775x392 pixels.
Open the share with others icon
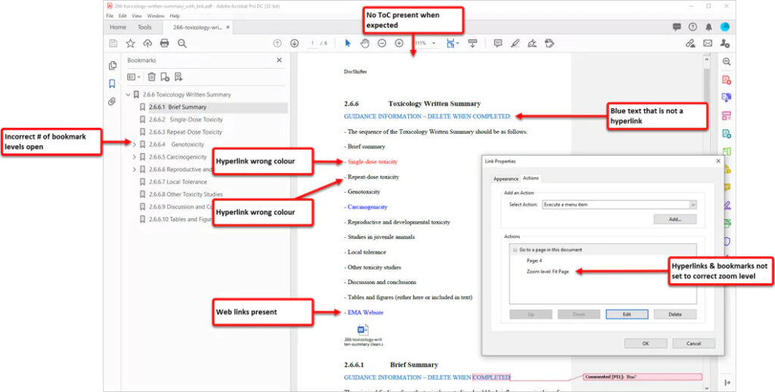pyautogui.click(x=724, y=43)
